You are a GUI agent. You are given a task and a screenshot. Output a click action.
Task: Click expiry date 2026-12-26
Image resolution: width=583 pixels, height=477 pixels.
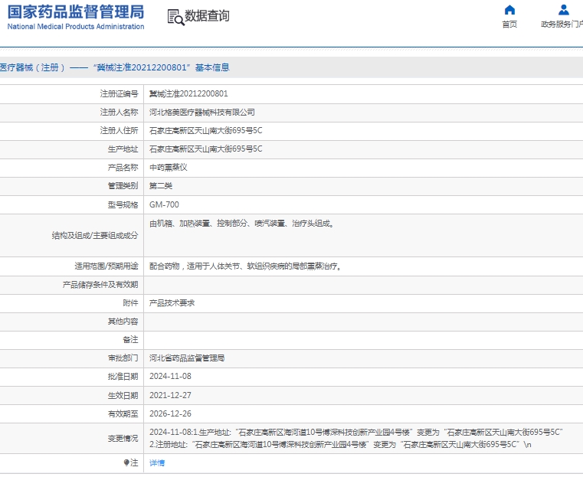170,414
